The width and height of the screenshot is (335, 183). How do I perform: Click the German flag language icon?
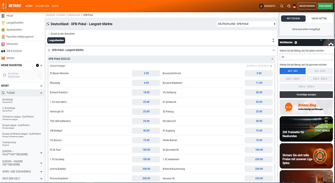[295, 6]
